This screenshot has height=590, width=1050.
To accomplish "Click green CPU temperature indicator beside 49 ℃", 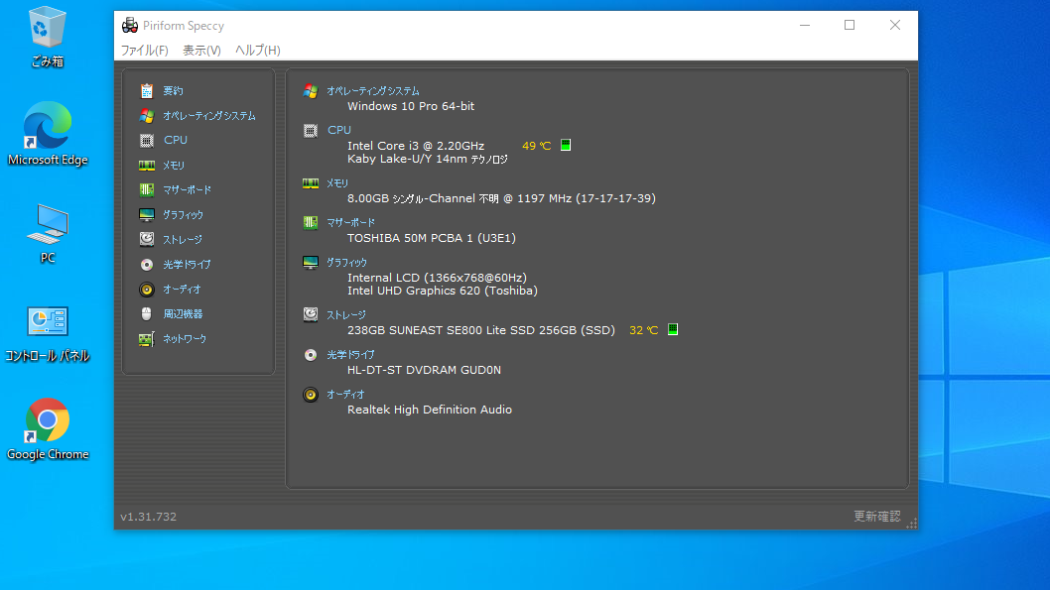I will click(566, 145).
